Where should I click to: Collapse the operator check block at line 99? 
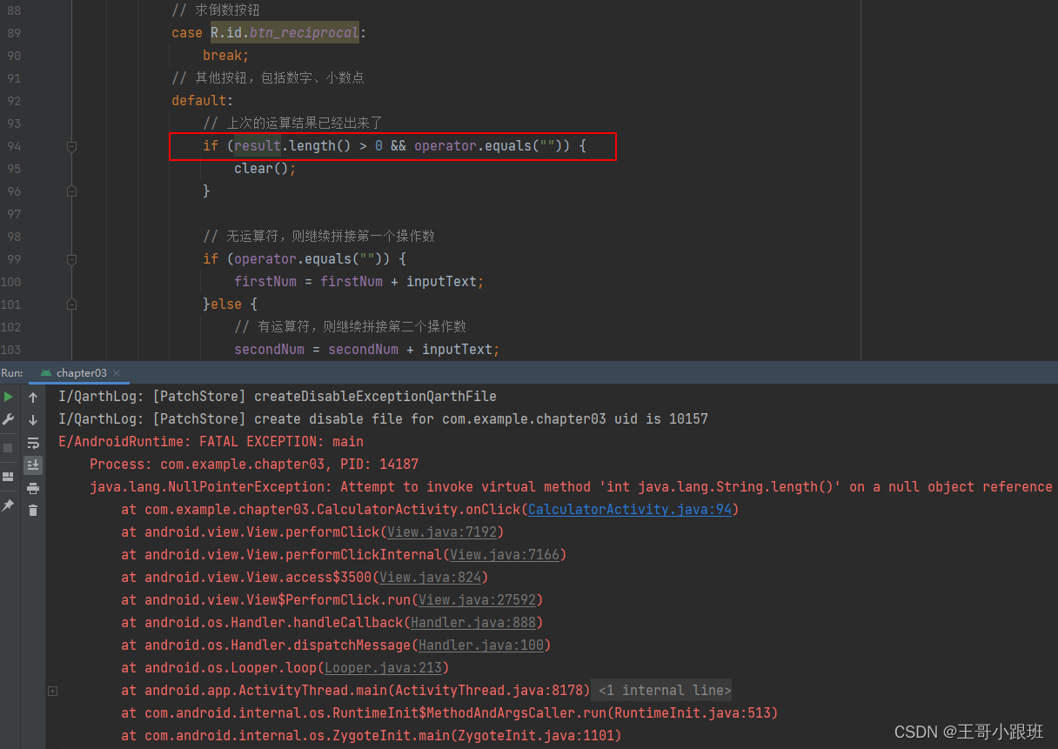coord(71,260)
